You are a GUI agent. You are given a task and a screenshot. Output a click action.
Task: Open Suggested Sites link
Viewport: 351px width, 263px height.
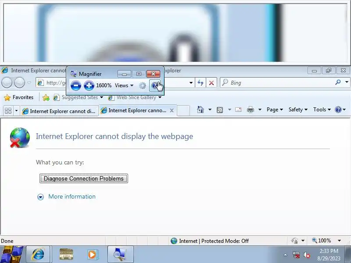[78, 97]
